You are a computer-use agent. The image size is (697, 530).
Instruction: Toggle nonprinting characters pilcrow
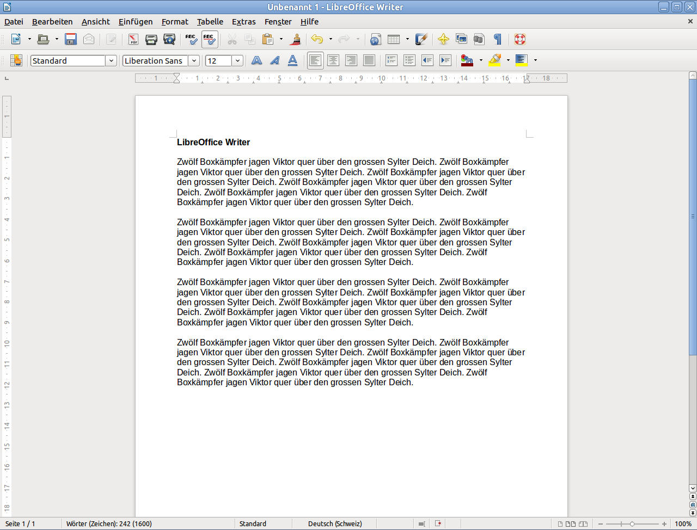point(497,39)
